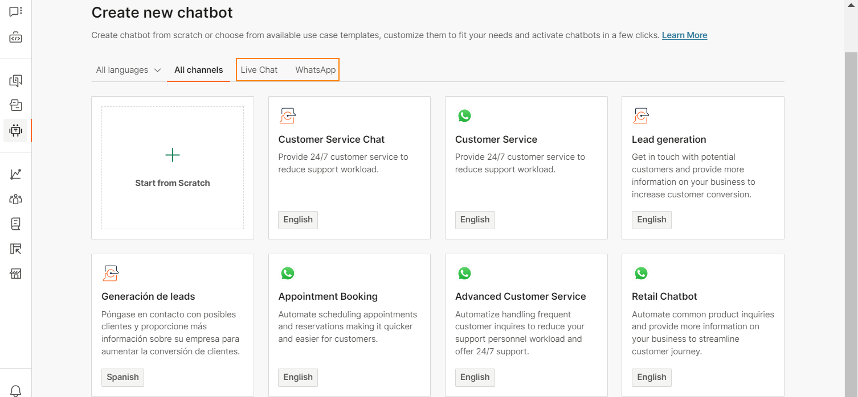The image size is (858, 397).
Task: Click English tag on Lead generation card
Action: coord(652,220)
